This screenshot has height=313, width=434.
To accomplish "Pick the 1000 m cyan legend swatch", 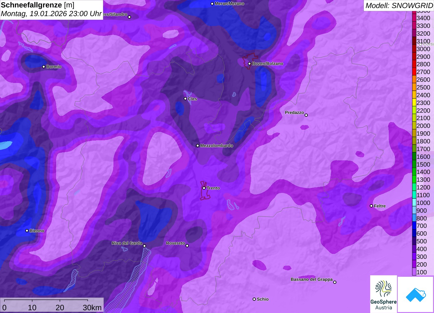I will 414,203.
